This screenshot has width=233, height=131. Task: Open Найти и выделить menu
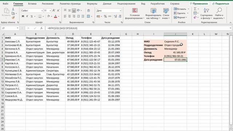coord(219,13)
